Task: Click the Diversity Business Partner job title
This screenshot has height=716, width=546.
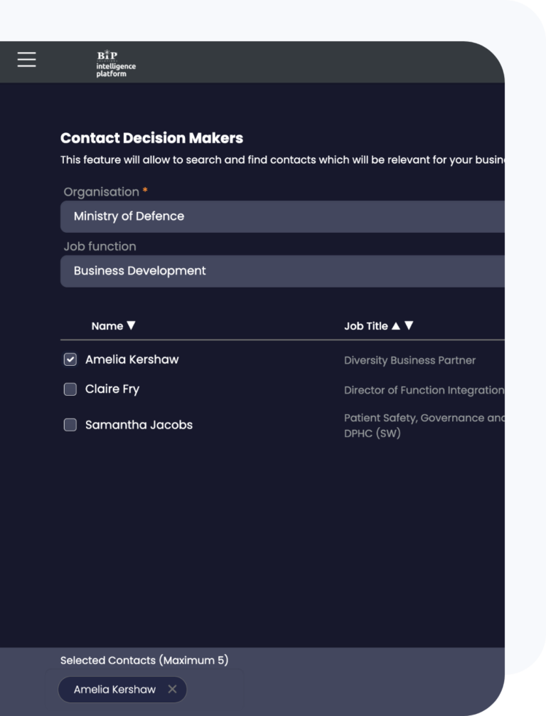Action: coord(409,360)
